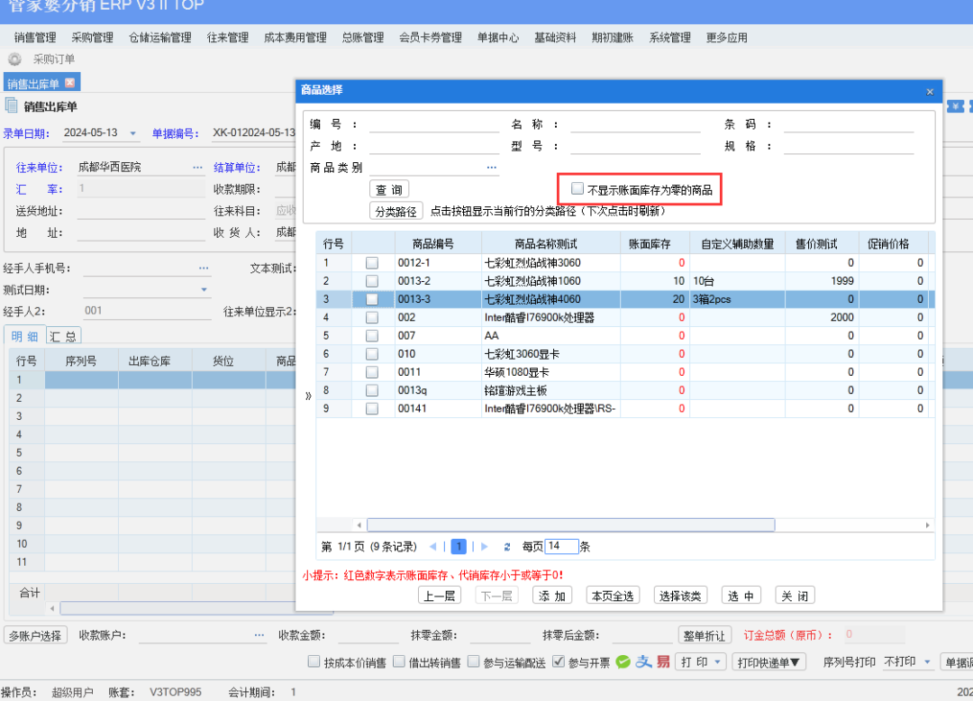
Task: Click page number 1 in pagination
Action: [x=459, y=547]
